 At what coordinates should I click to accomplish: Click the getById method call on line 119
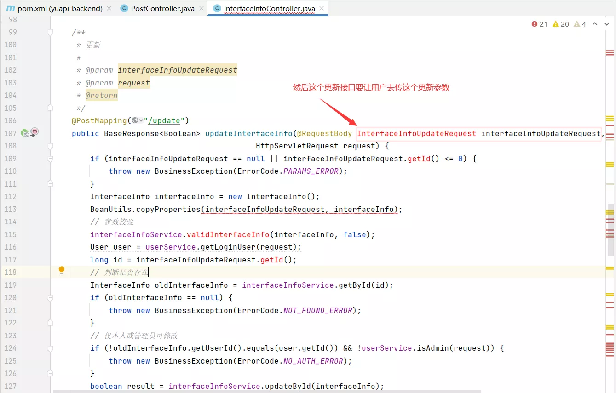[354, 285]
